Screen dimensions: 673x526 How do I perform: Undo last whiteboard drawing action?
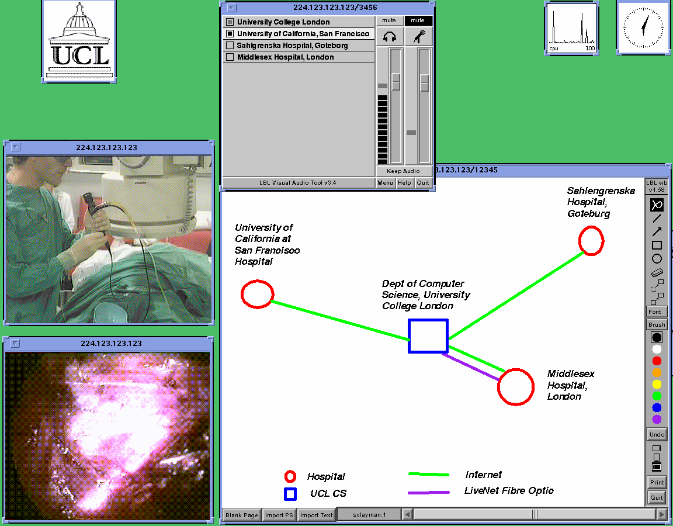click(657, 435)
